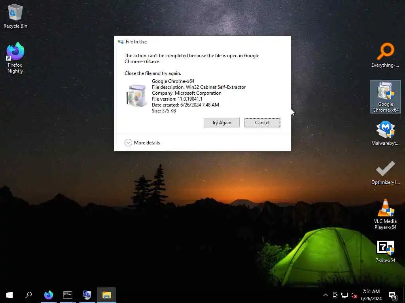This screenshot has width=405, height=303.
Task: Click the "File In Use" title text
Action: pos(136,42)
